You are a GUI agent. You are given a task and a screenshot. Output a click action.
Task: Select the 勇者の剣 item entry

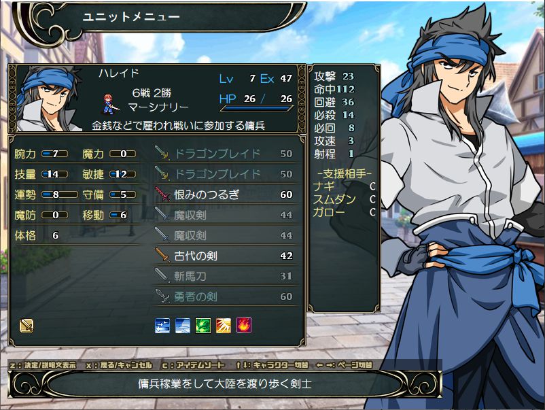(x=225, y=296)
